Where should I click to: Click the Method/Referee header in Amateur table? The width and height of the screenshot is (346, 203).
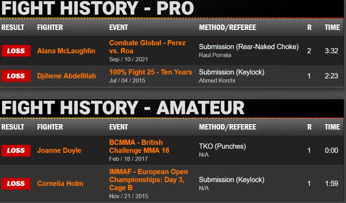228,127
